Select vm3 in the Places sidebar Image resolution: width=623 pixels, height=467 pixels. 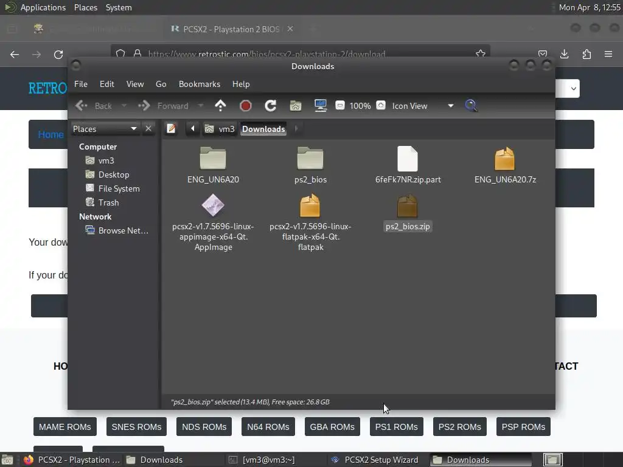100,161
